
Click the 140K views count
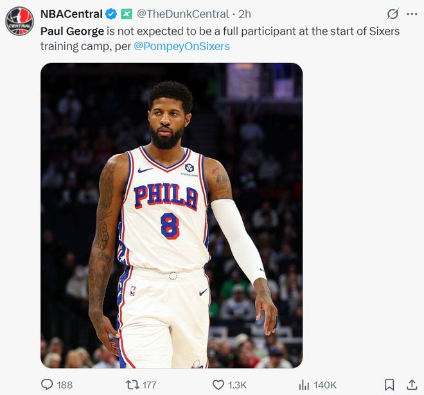(x=325, y=385)
